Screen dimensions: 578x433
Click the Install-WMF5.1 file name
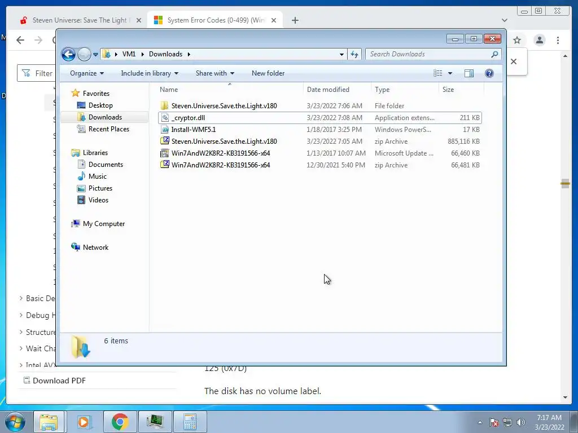click(x=194, y=130)
